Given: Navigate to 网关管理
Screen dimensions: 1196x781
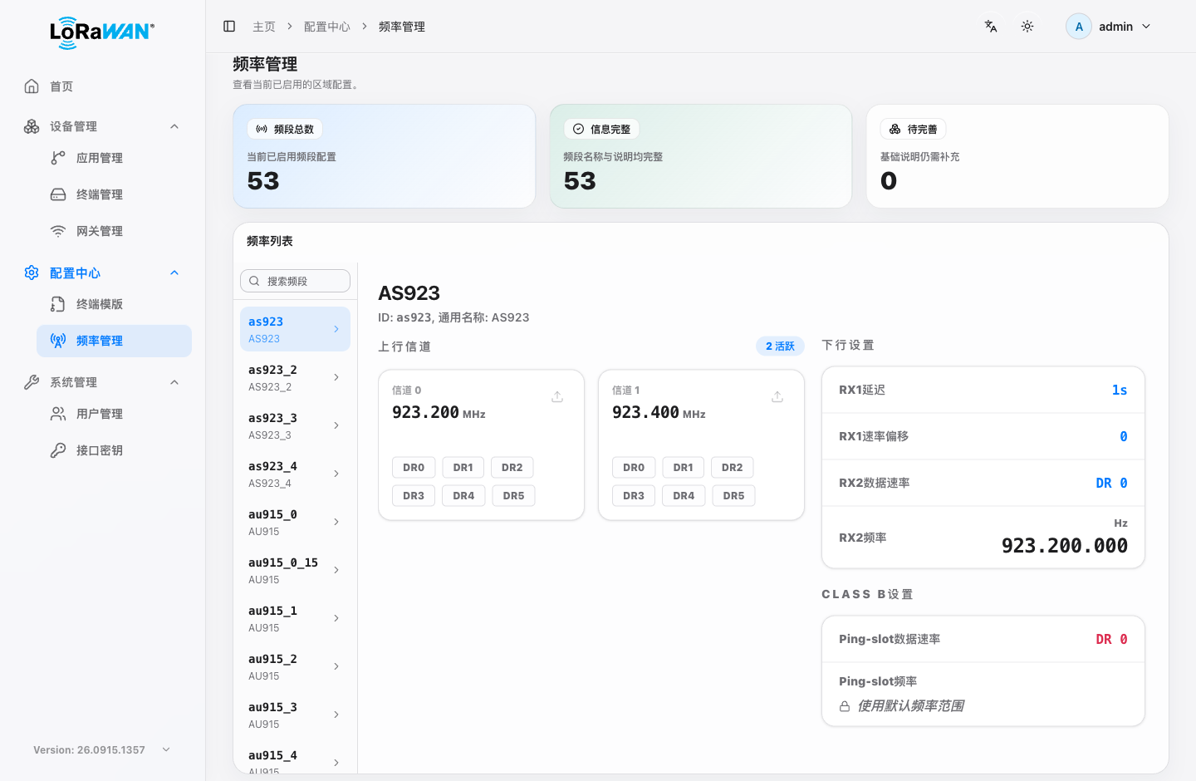Looking at the screenshot, I should click(114, 231).
